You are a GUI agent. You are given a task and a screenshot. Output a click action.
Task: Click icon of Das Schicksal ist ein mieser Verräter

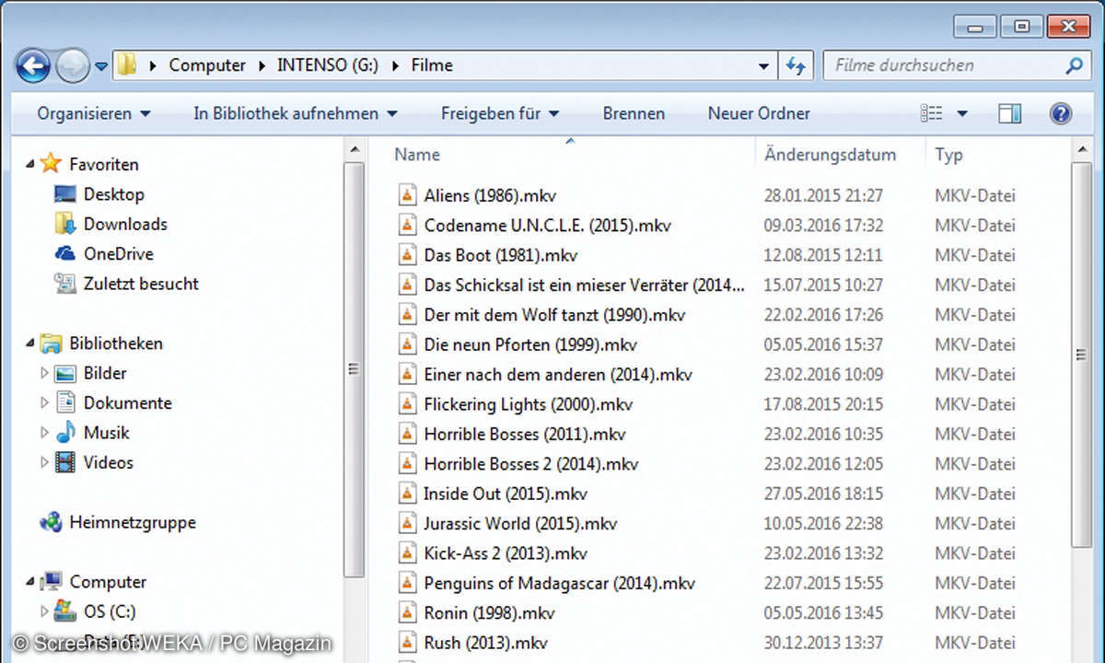(408, 285)
